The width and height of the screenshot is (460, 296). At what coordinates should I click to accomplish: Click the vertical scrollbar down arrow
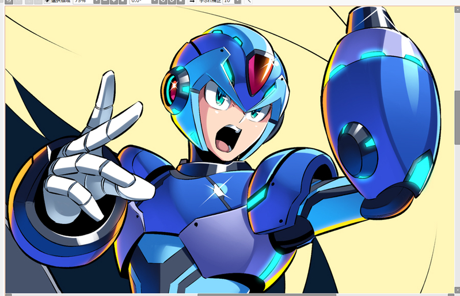[x=457, y=290]
